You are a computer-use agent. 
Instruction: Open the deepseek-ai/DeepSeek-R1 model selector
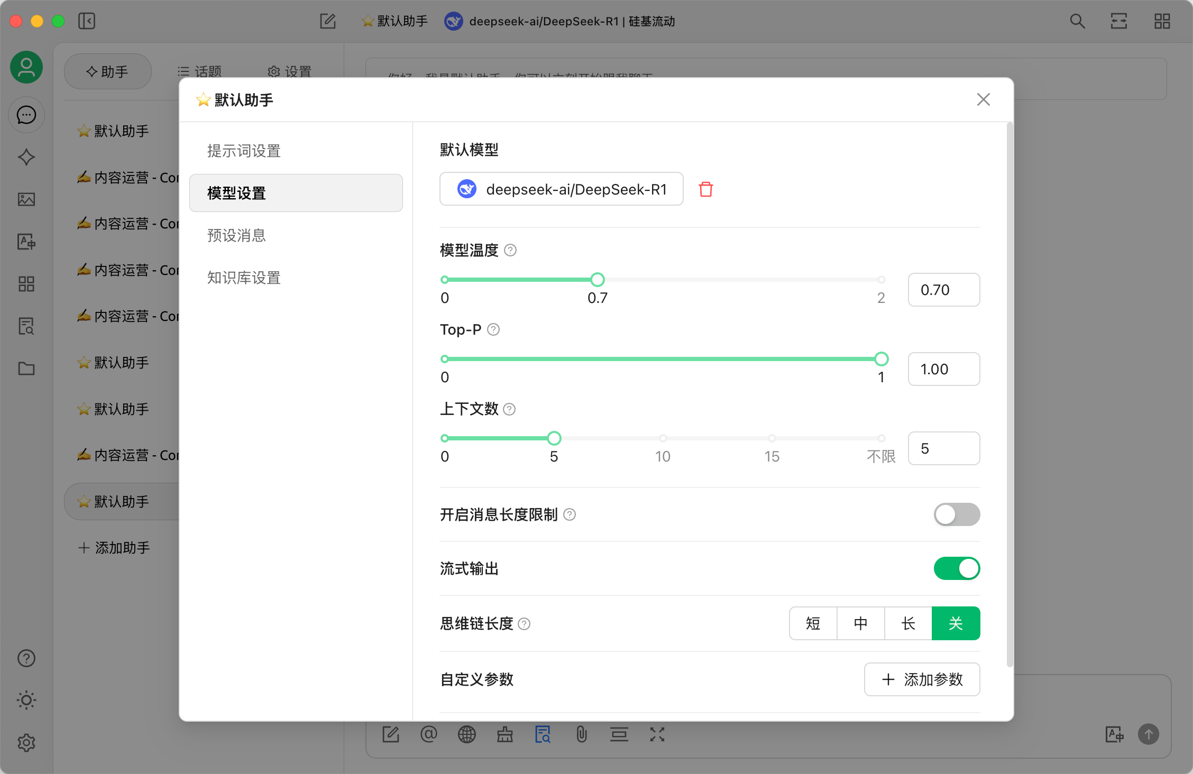pos(561,189)
